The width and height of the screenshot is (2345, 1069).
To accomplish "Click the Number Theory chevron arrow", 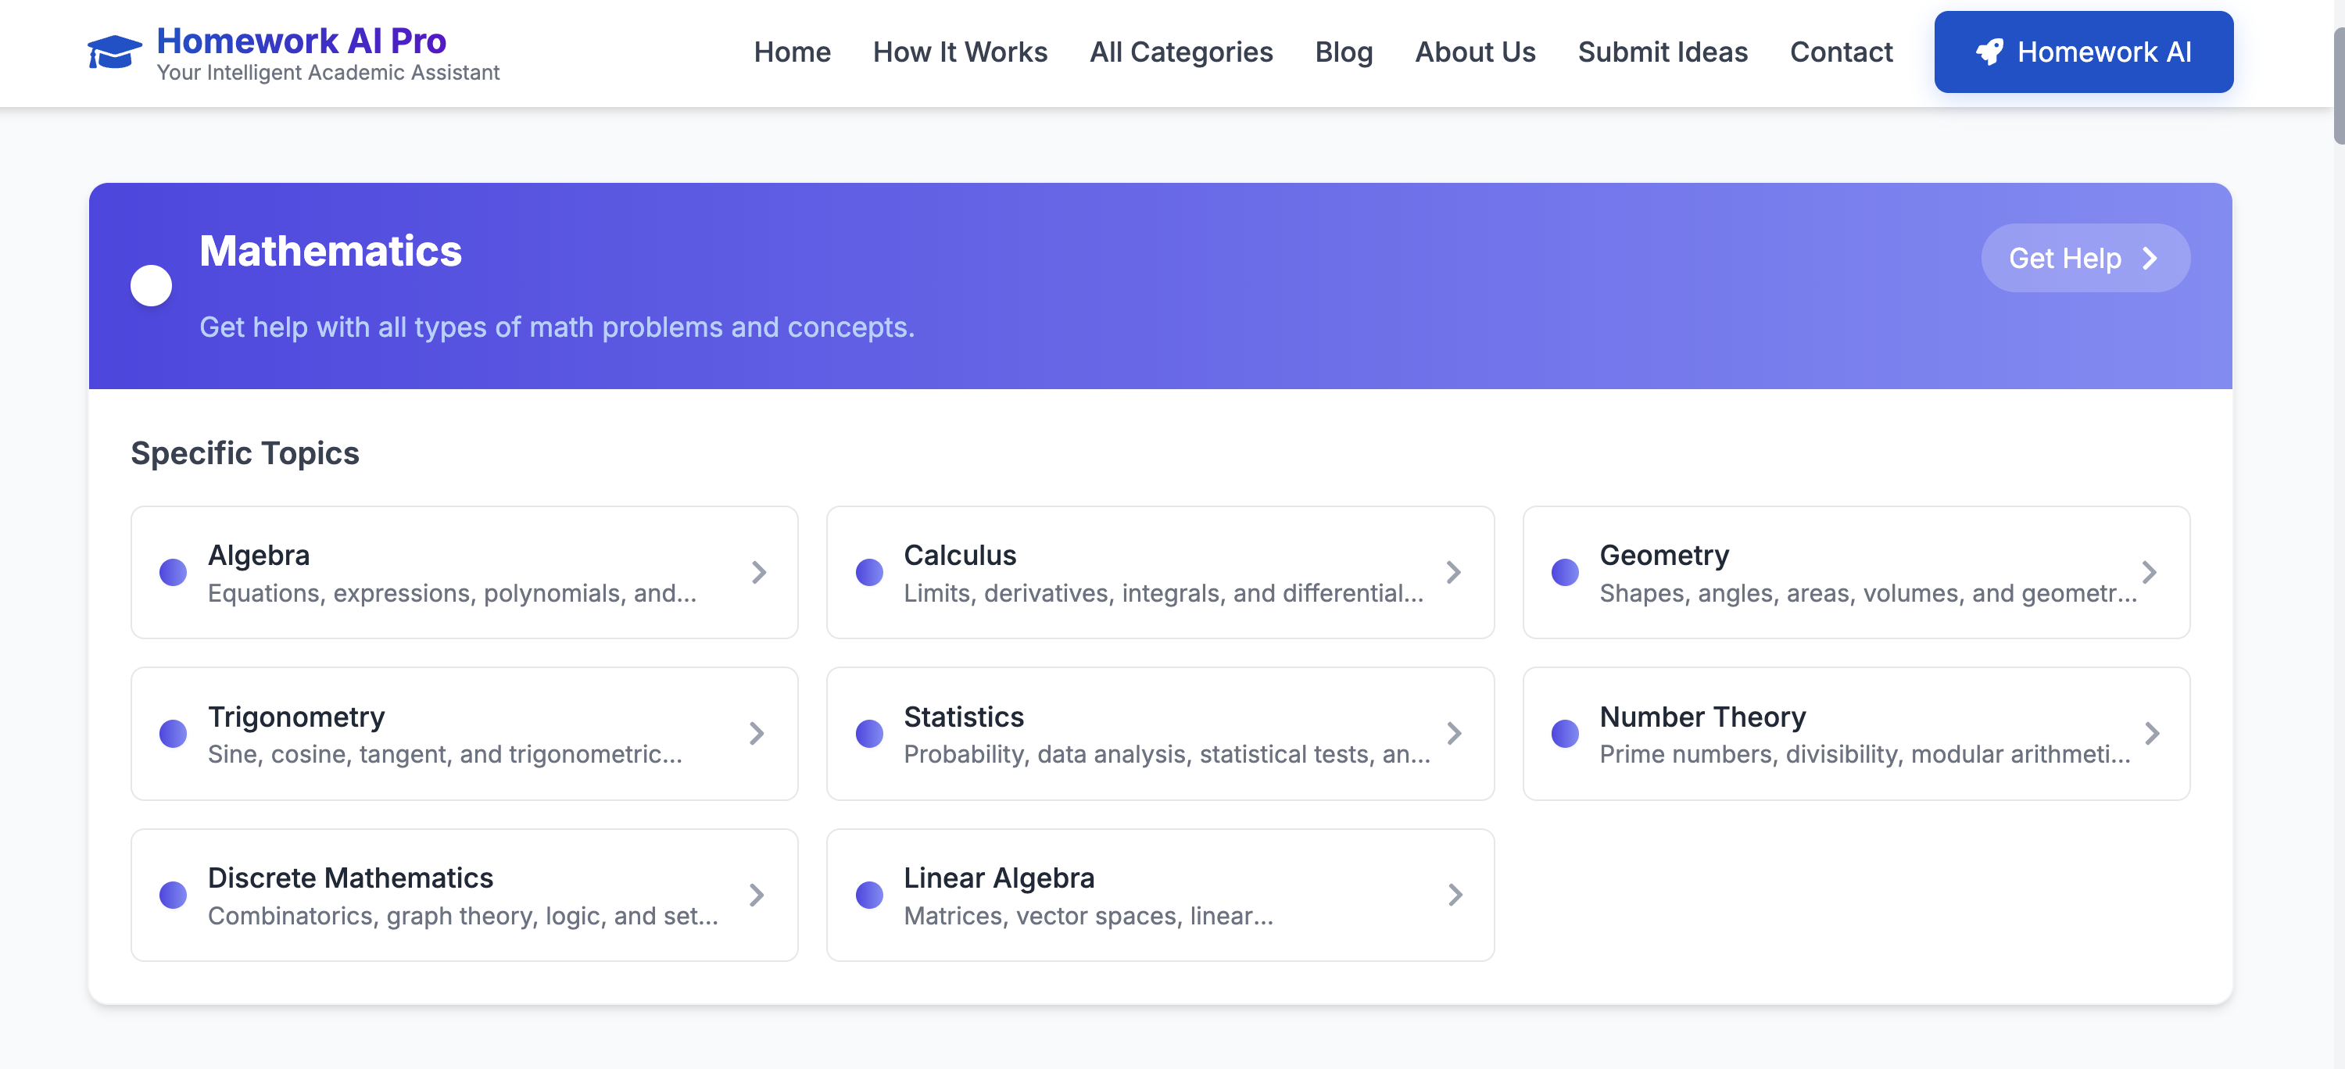I will click(2151, 733).
